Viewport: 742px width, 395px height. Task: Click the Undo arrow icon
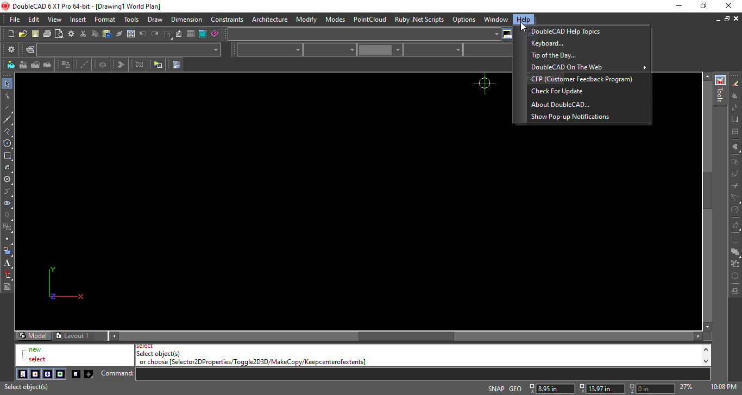coord(143,34)
